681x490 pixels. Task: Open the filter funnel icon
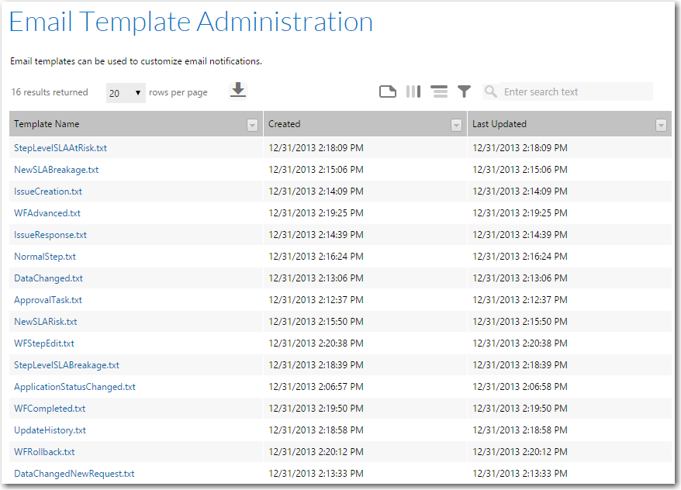coord(464,91)
